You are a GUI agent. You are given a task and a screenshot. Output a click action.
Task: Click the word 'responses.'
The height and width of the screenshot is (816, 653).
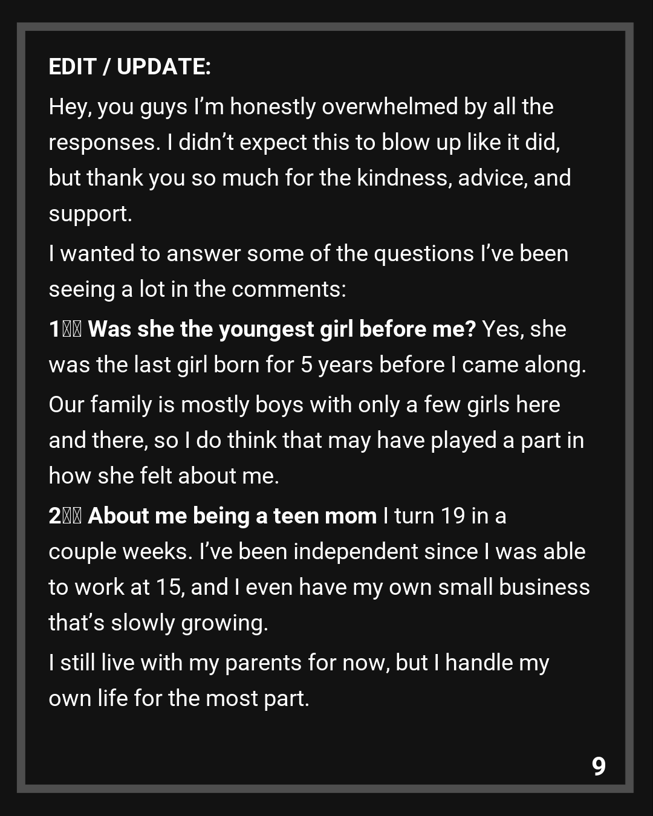[105, 143]
